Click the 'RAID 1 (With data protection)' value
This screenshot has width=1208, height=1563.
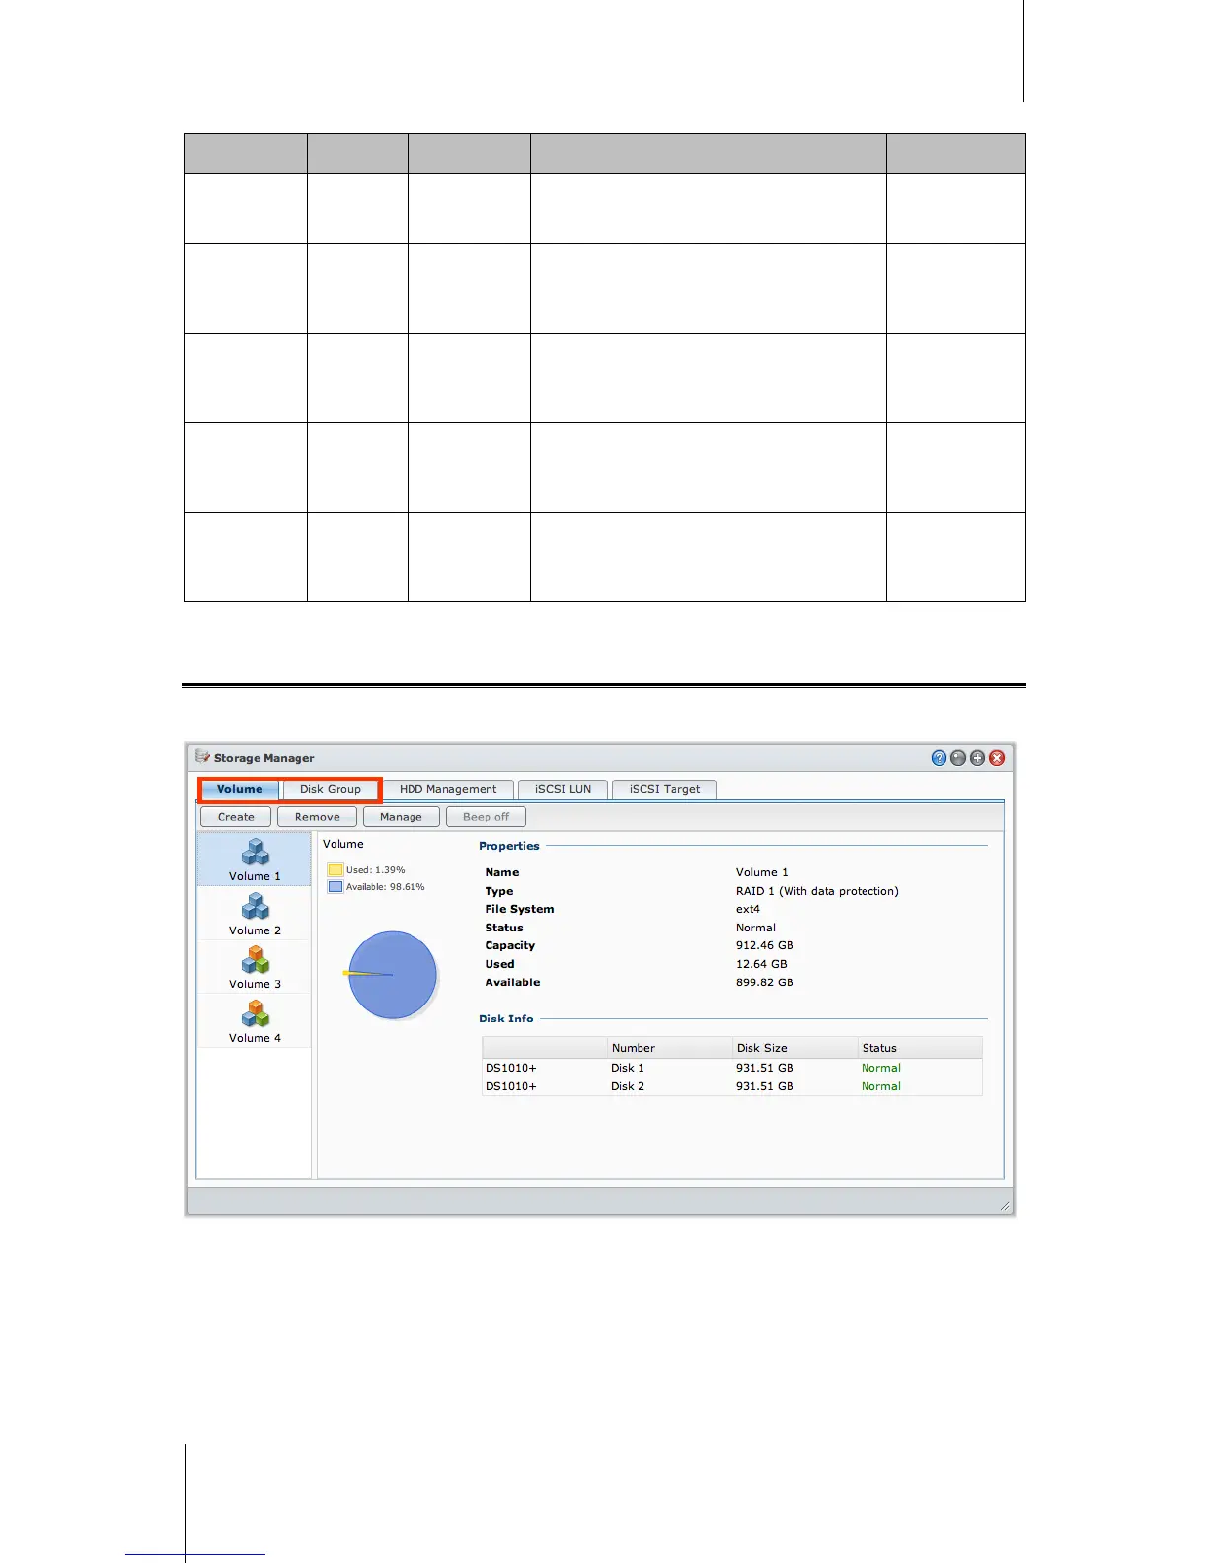point(817,891)
